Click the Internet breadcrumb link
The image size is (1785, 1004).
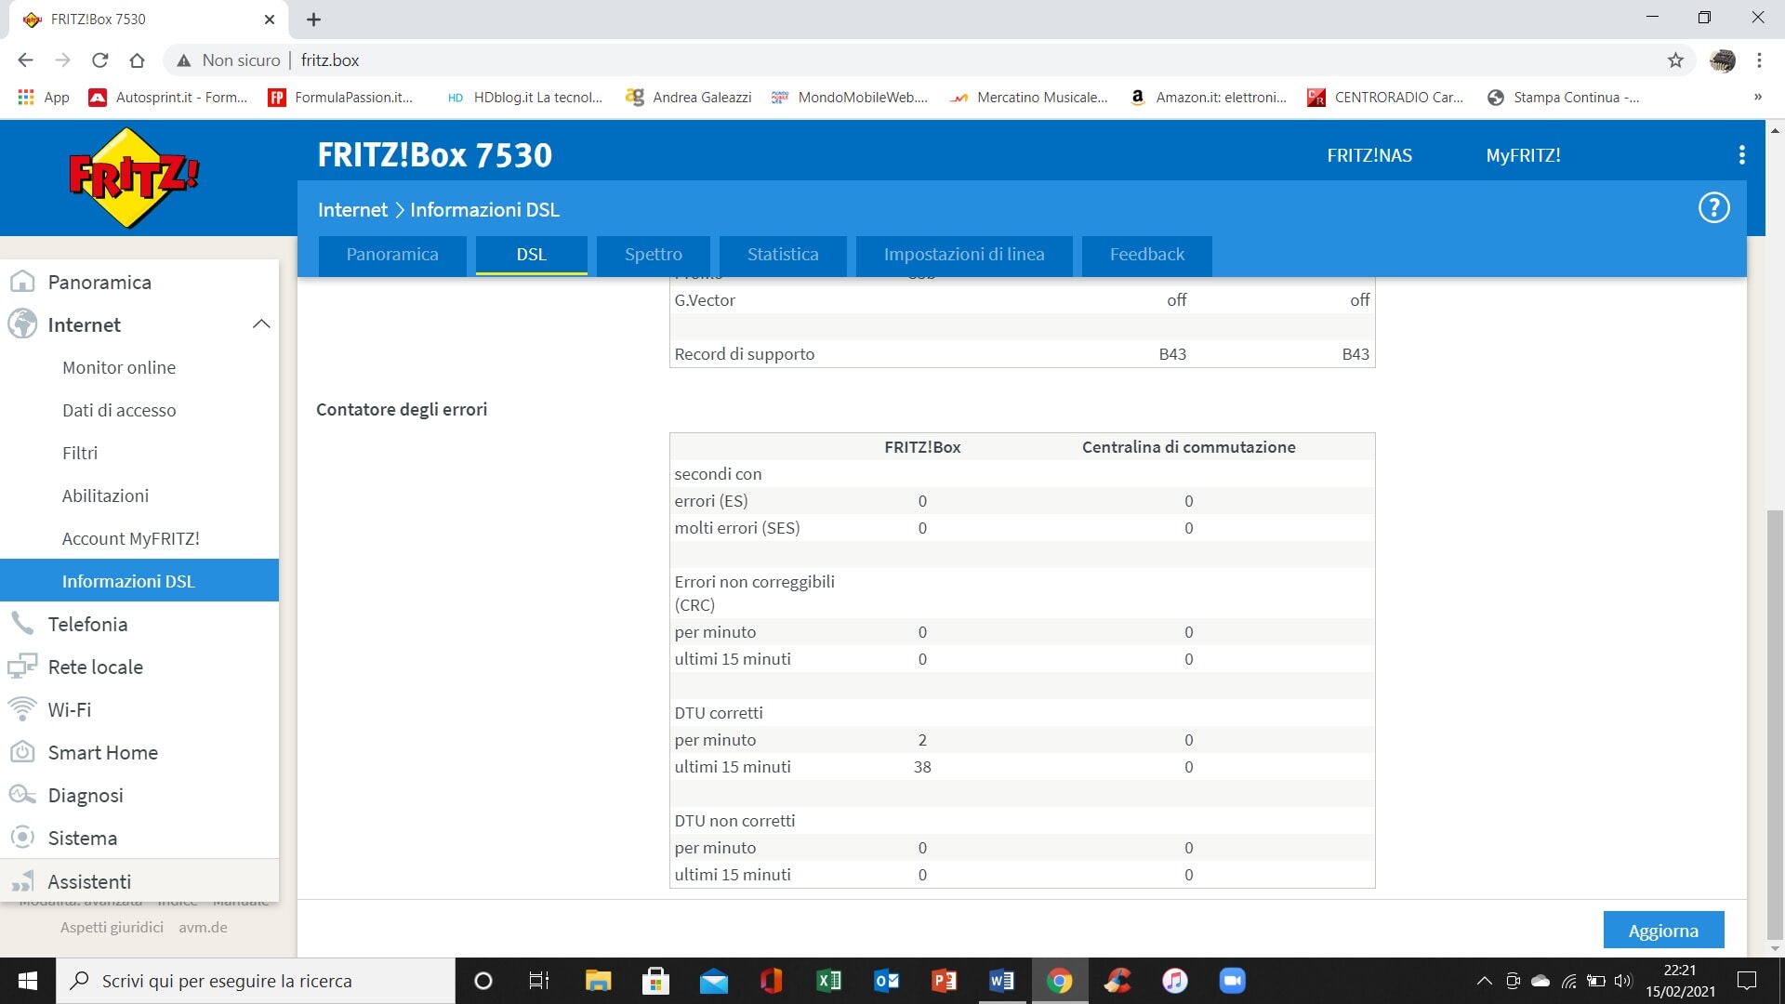(352, 210)
